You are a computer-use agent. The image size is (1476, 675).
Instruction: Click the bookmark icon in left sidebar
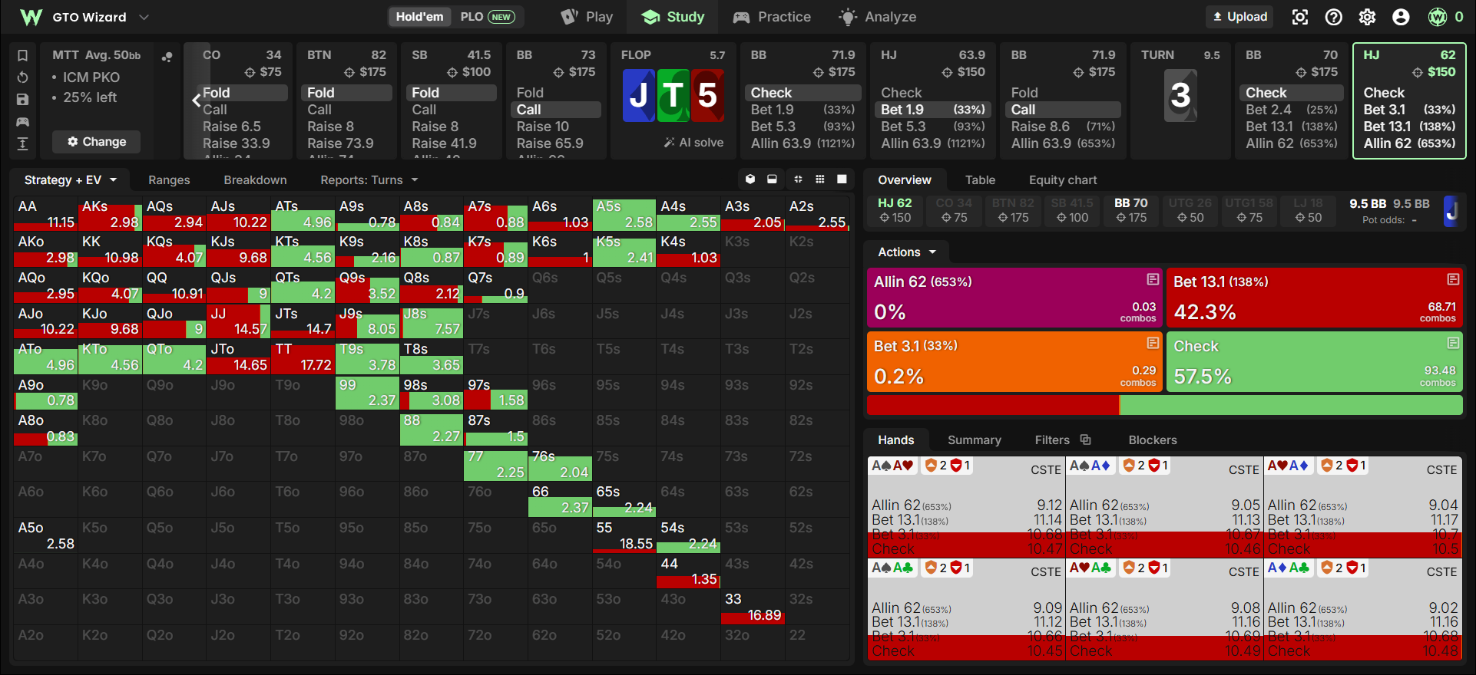[23, 55]
